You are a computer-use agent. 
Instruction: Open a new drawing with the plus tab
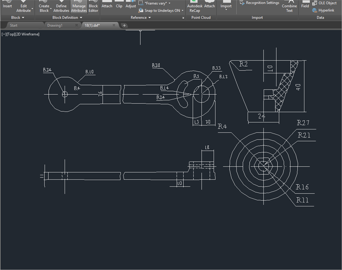pos(123,25)
